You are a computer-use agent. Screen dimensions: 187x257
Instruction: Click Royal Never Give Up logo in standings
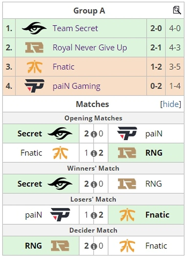pyautogui.click(x=34, y=48)
